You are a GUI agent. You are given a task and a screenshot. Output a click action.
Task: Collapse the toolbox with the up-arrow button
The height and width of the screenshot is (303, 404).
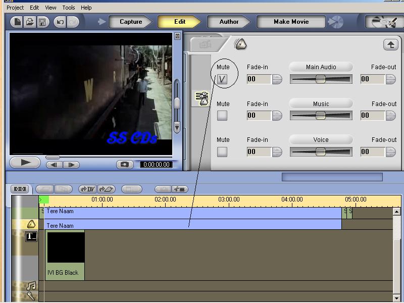[x=390, y=45]
